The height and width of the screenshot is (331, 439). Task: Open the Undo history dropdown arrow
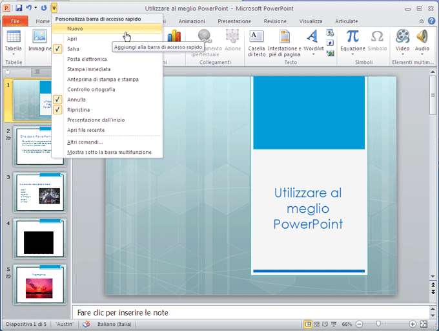pyautogui.click(x=36, y=8)
